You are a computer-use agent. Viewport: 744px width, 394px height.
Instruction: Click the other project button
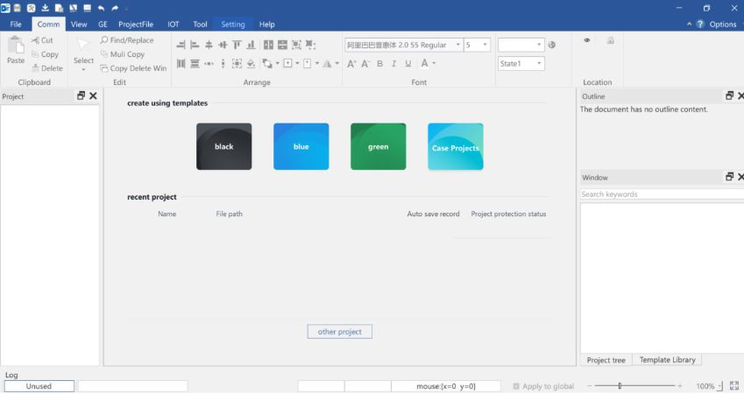point(340,332)
